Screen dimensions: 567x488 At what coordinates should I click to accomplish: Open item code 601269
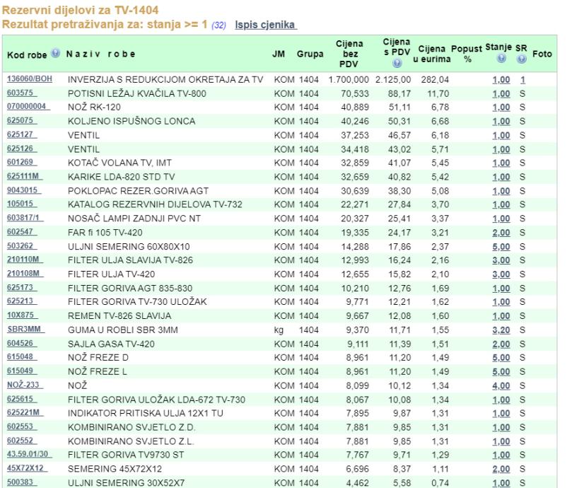click(x=21, y=162)
